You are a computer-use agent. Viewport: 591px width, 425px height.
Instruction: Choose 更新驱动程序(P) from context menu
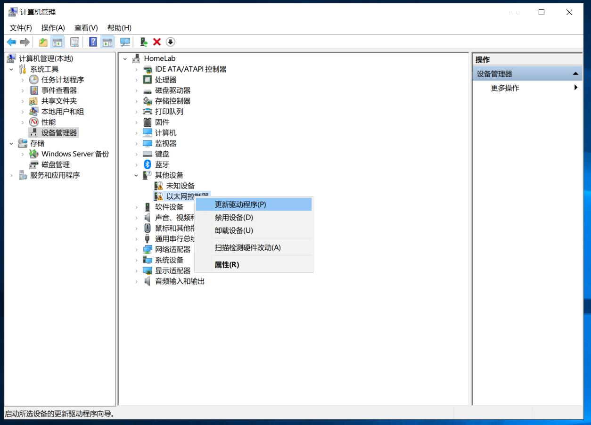coord(254,204)
